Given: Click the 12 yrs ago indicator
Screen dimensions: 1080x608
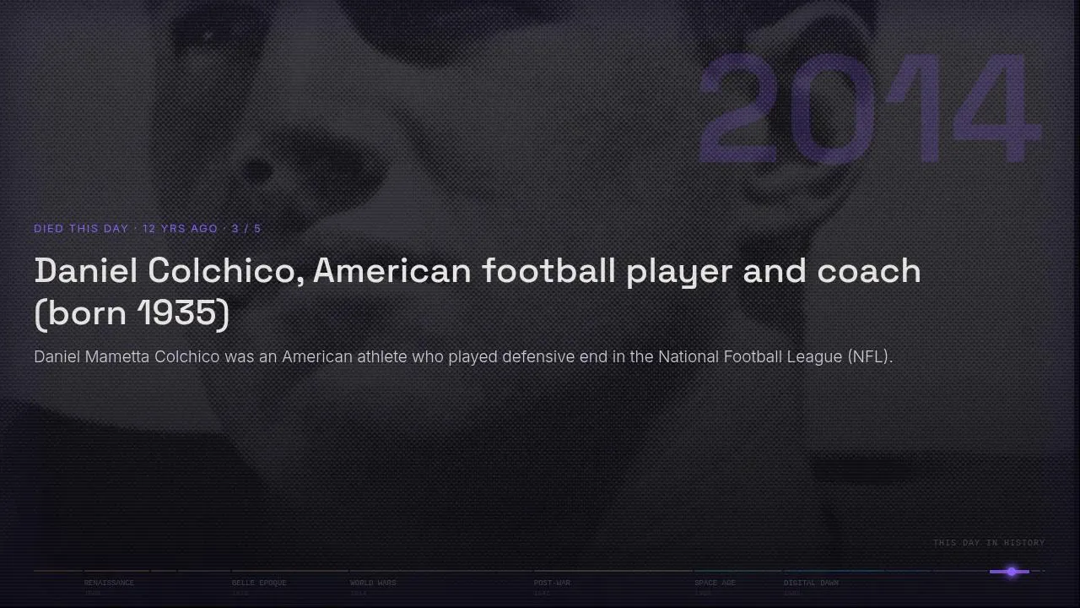Looking at the screenshot, I should click(180, 229).
